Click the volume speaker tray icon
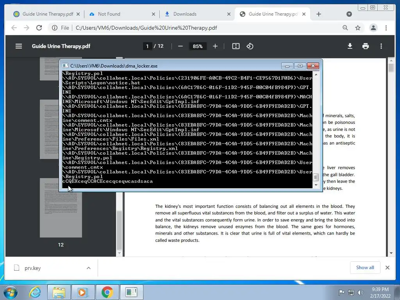This screenshot has width=400, height=300. coord(361,293)
